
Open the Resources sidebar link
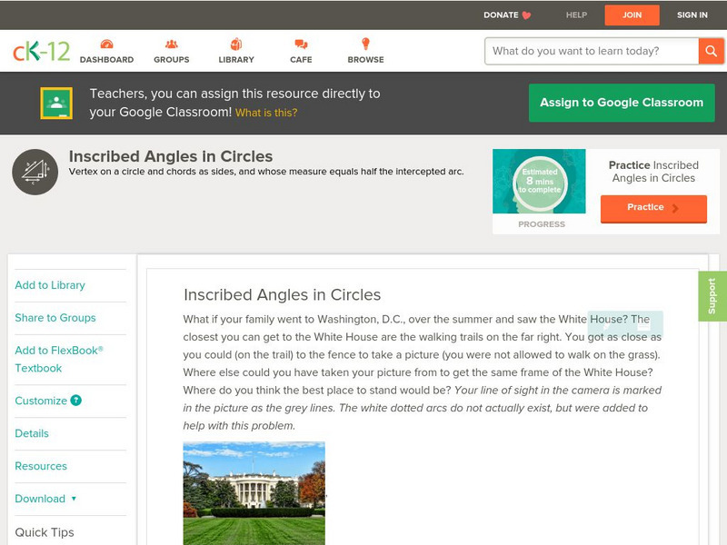41,466
